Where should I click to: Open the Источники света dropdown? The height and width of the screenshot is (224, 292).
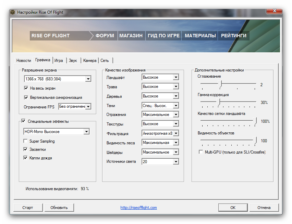tap(160, 161)
